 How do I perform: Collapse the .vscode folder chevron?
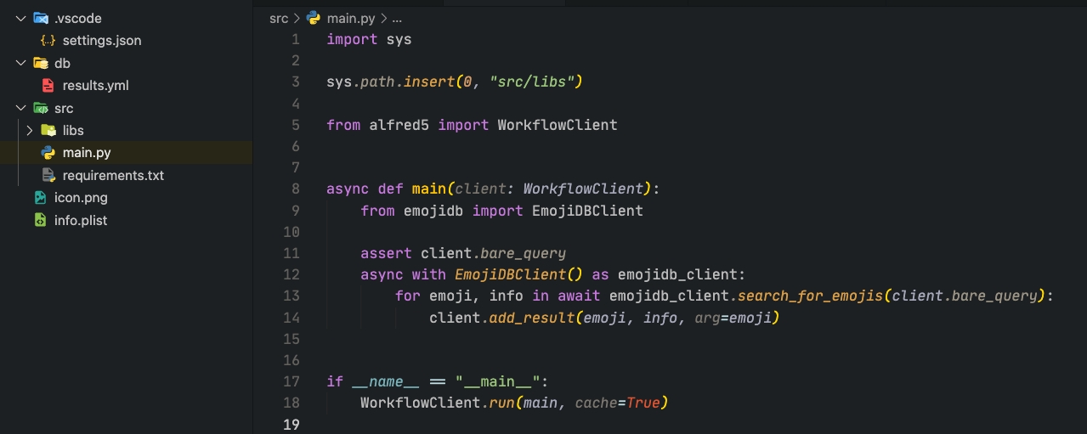(x=21, y=18)
